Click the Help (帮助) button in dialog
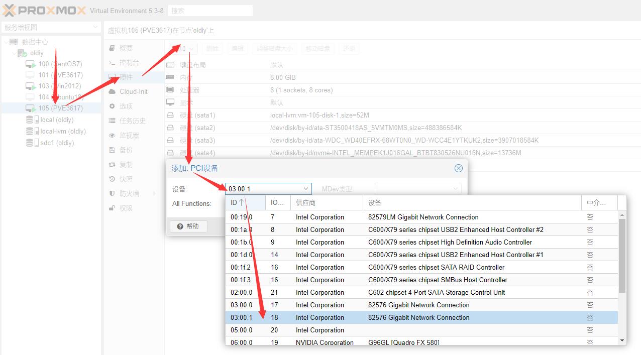 point(188,226)
